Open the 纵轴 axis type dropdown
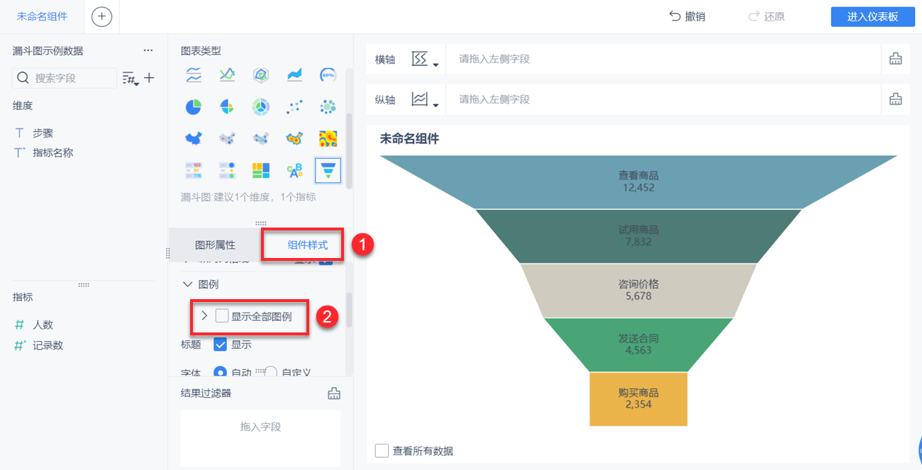The width and height of the screenshot is (922, 470). pyautogui.click(x=425, y=100)
